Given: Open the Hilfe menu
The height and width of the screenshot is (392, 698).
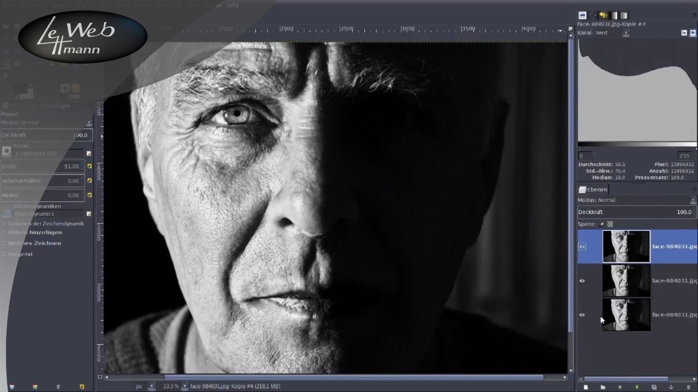Looking at the screenshot, I should [233, 5].
